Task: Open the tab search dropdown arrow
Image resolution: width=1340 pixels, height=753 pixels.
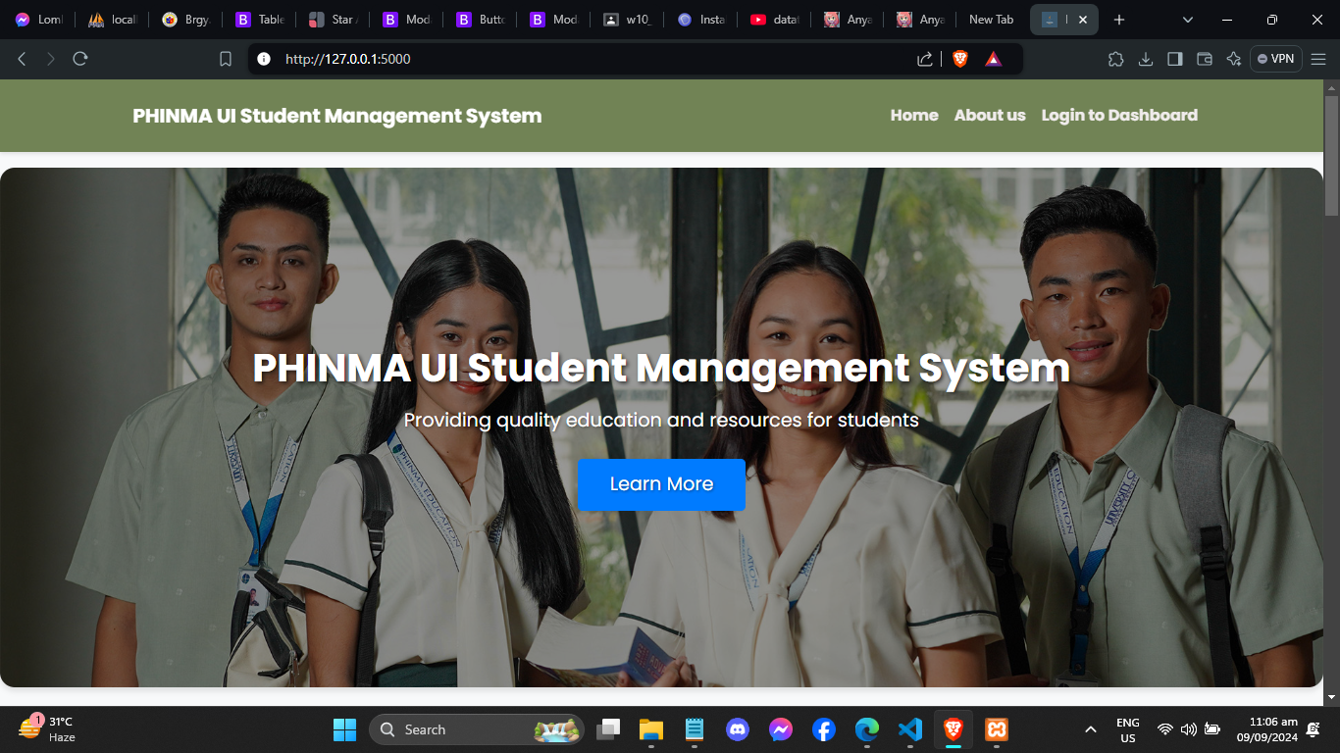Action: pos(1188,20)
